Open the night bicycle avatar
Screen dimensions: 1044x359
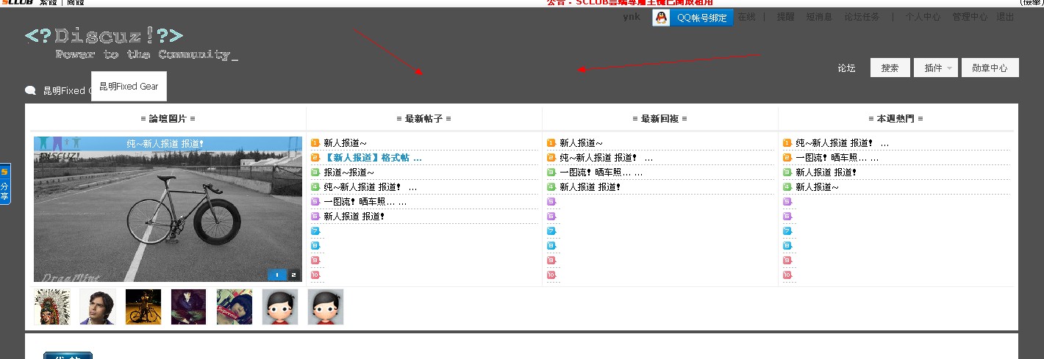click(x=143, y=307)
